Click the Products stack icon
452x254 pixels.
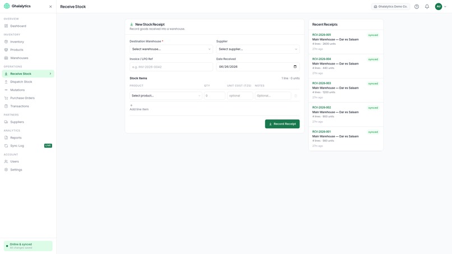[6, 50]
